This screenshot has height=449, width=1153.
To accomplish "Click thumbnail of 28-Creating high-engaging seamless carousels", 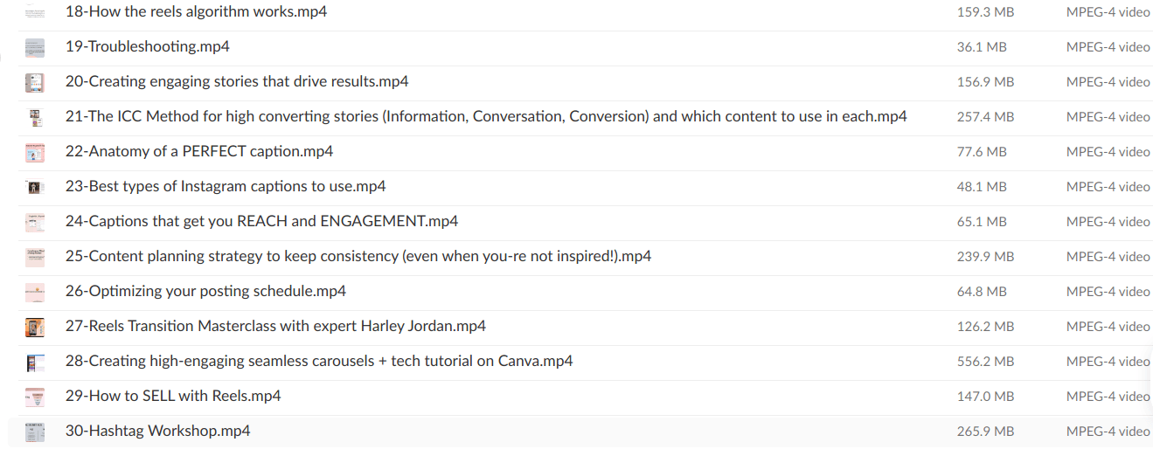I will [35, 363].
